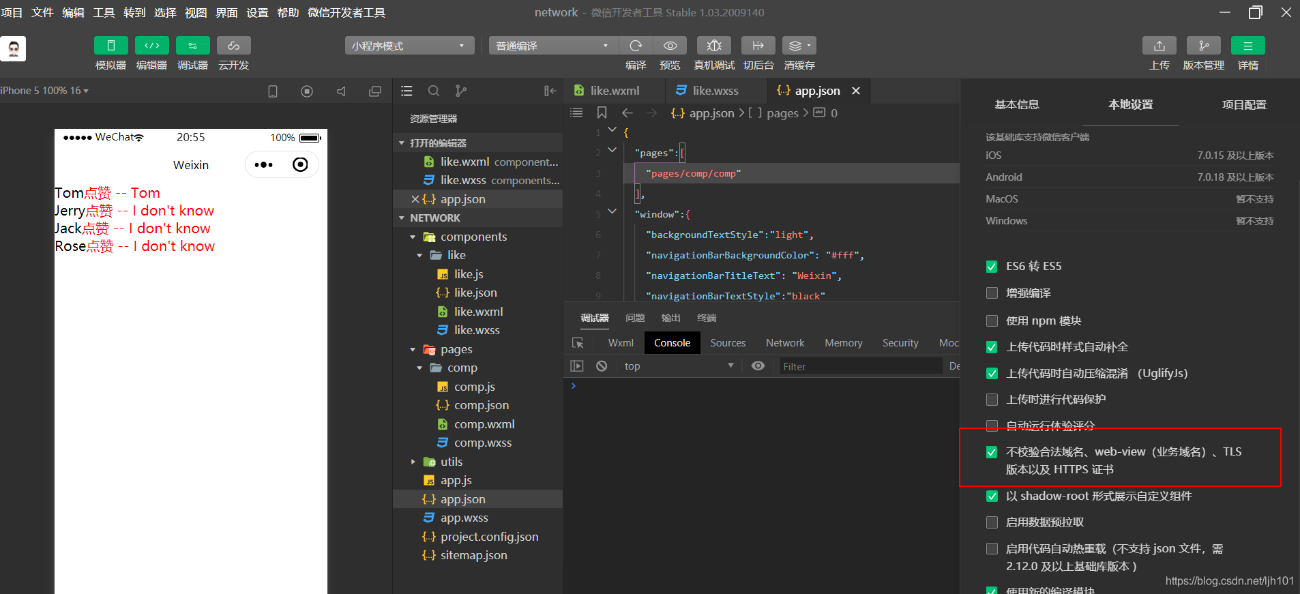The width and height of the screenshot is (1300, 594).
Task: Click the bookmark icon in editor breadcrumb bar
Action: tap(602, 113)
